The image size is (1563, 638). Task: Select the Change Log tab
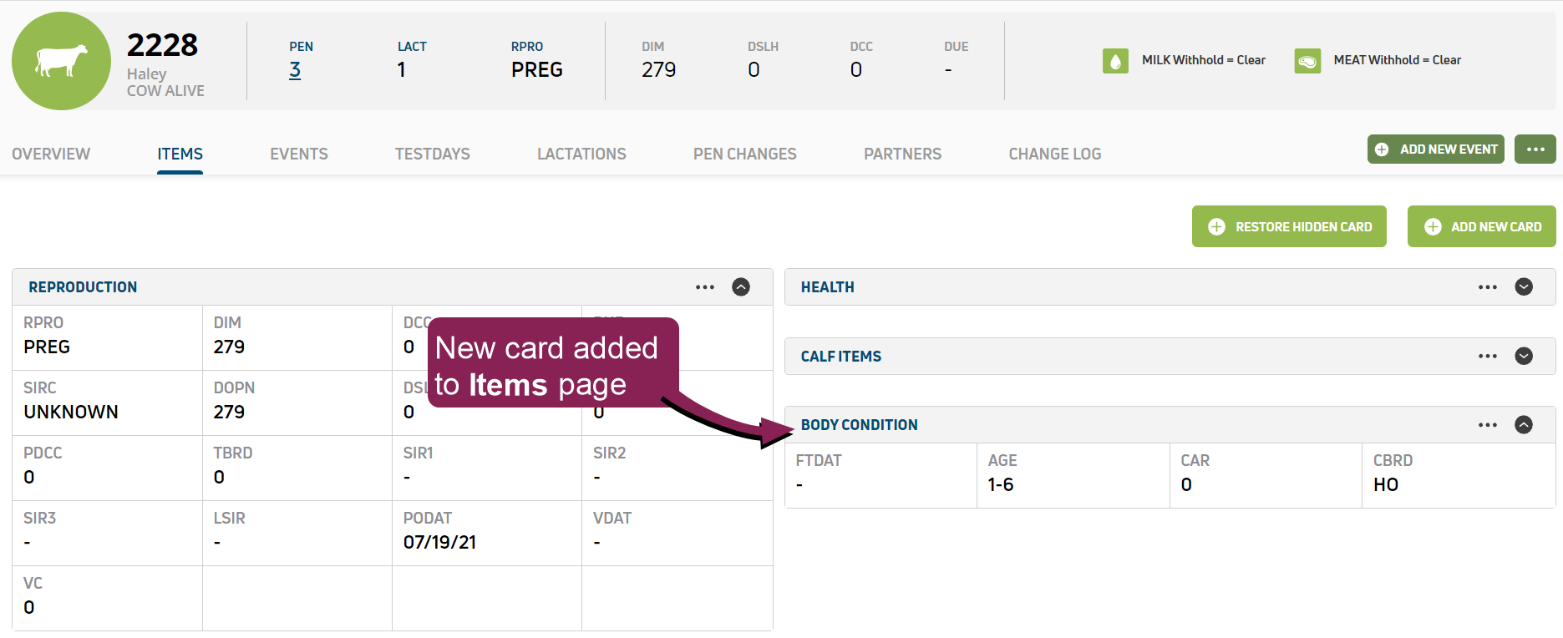click(1054, 154)
